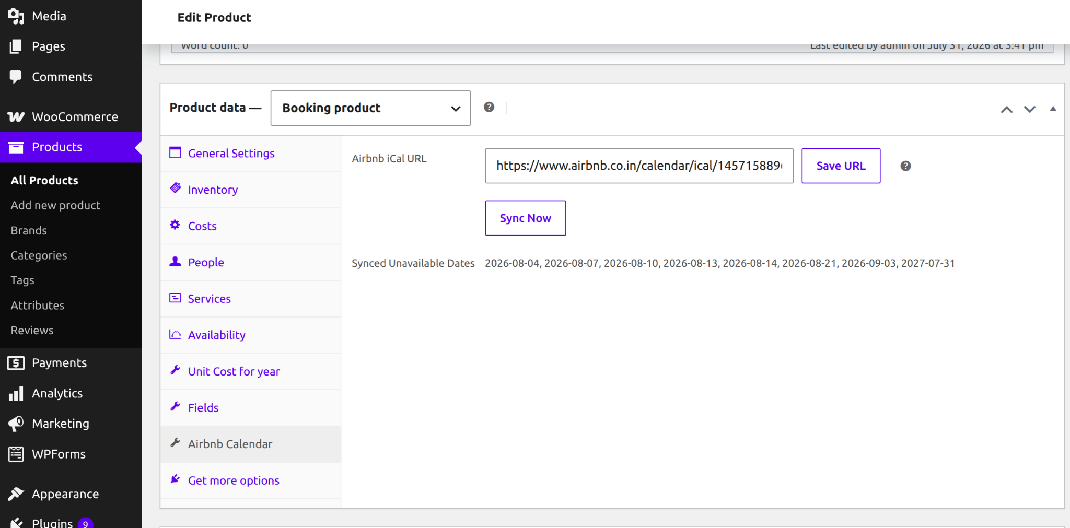Open the Appearance menu
Image resolution: width=1070 pixels, height=528 pixels.
(71, 494)
